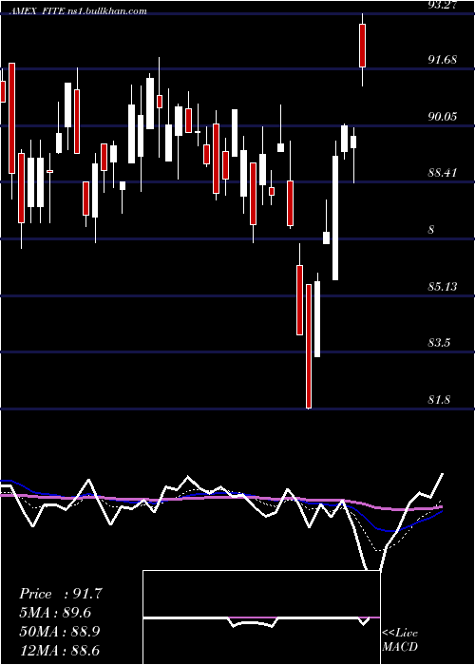Click the AMEX FITE ns1.bullkhan.com title text
This screenshot has height=665, width=475.
click(78, 10)
